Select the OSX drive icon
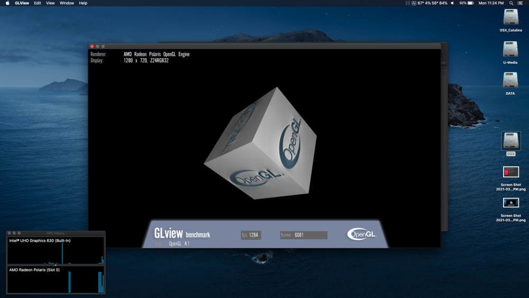This screenshot has width=529, height=298. [x=511, y=141]
